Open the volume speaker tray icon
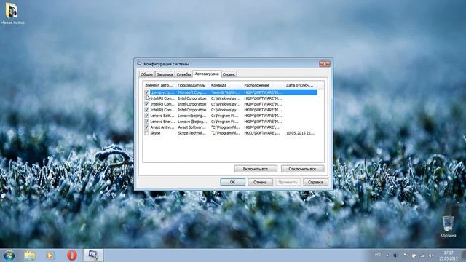Image resolution: width=466 pixels, height=262 pixels. tap(430, 255)
